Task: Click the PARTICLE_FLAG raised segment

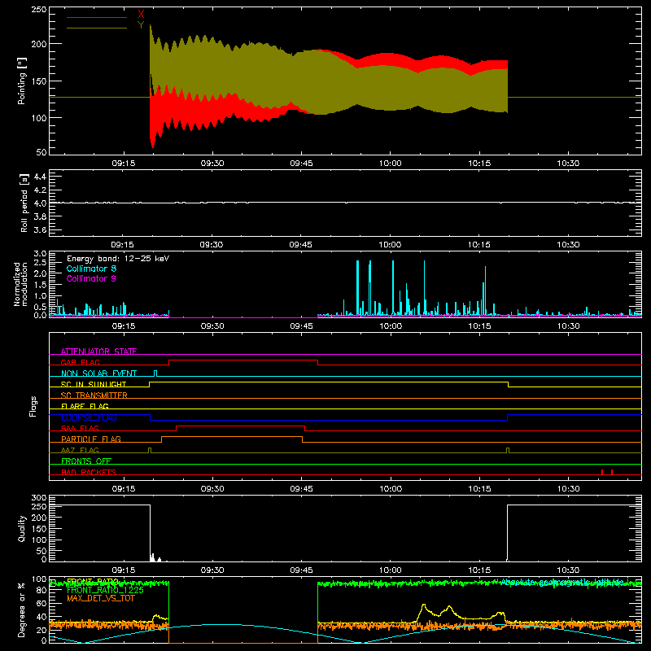Action: point(232,437)
